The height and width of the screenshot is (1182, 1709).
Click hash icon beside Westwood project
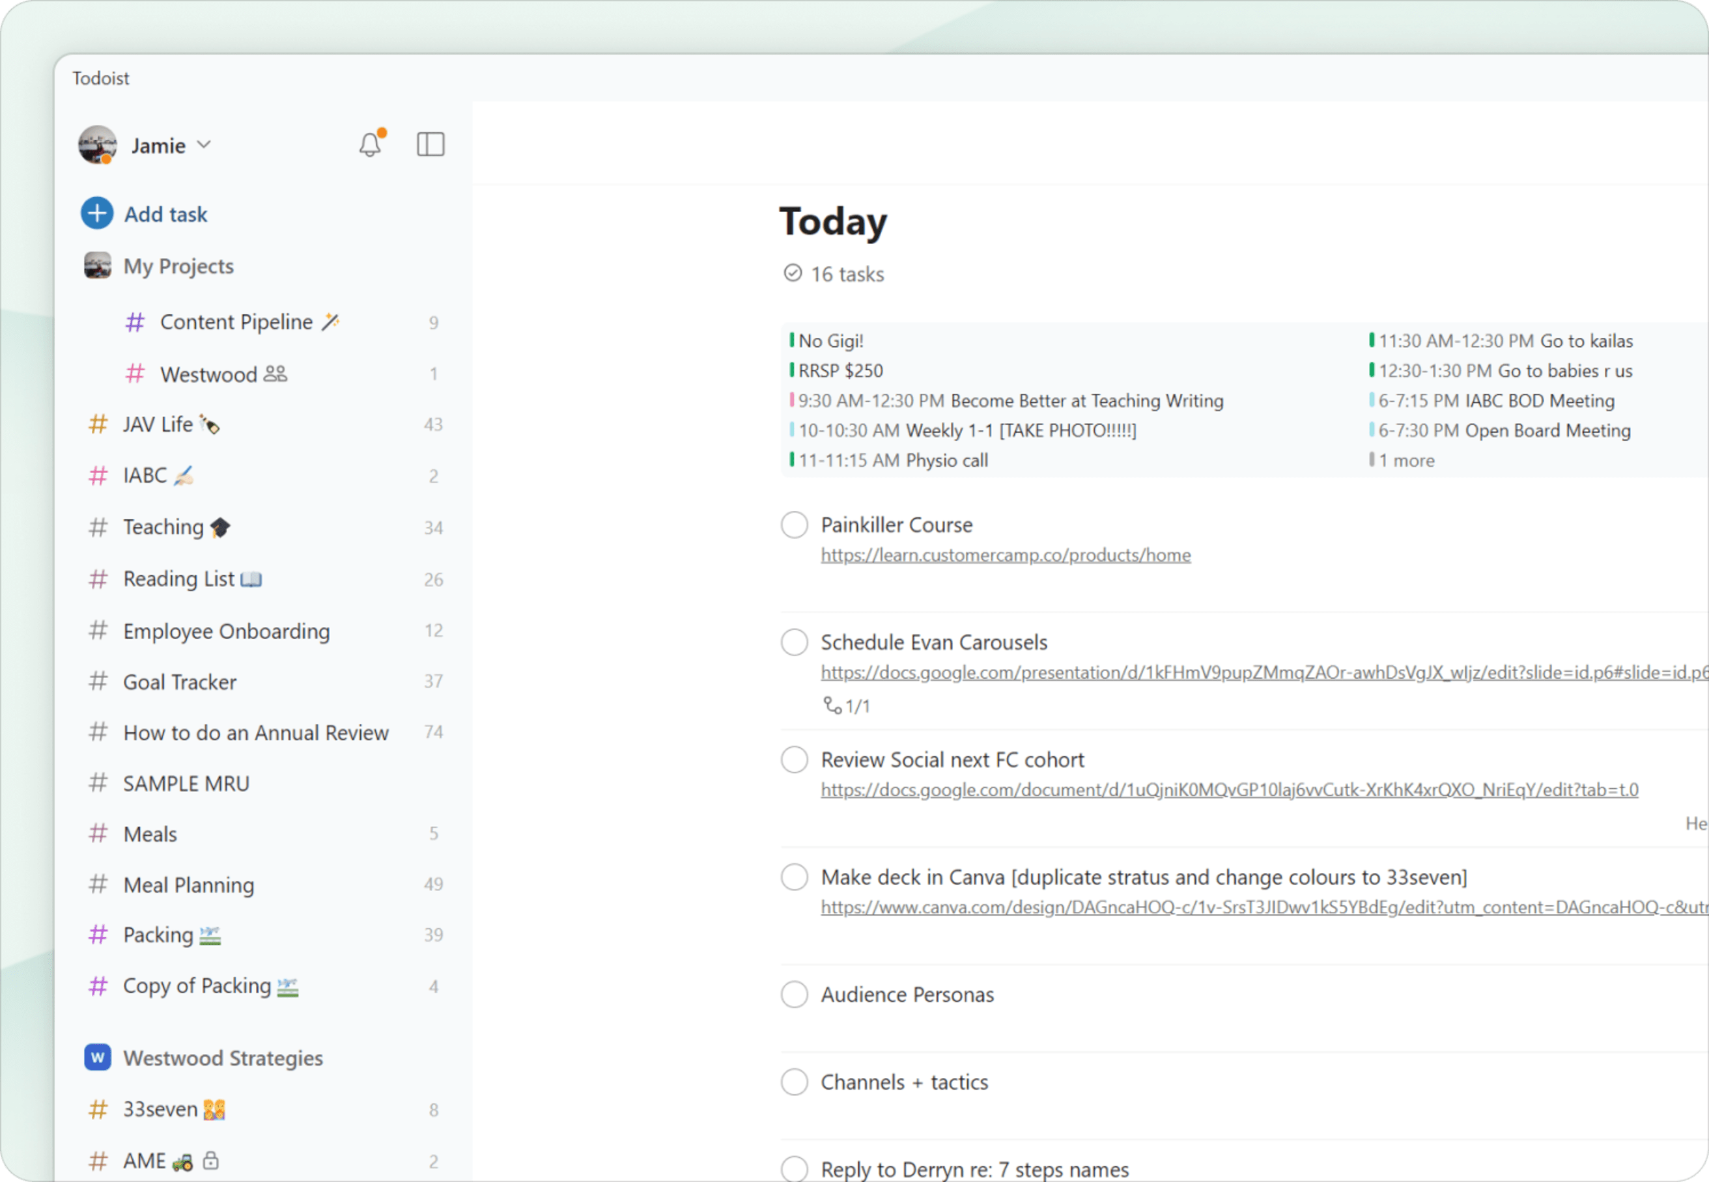(x=135, y=373)
